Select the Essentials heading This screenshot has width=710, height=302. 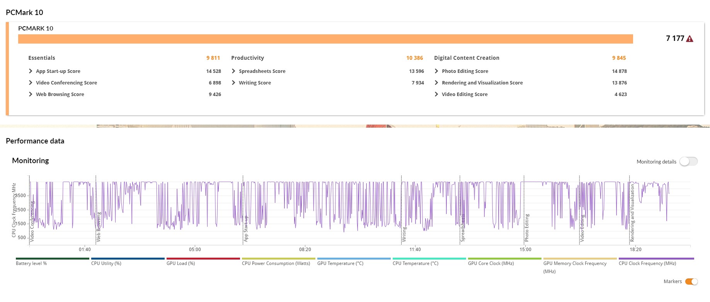click(42, 58)
